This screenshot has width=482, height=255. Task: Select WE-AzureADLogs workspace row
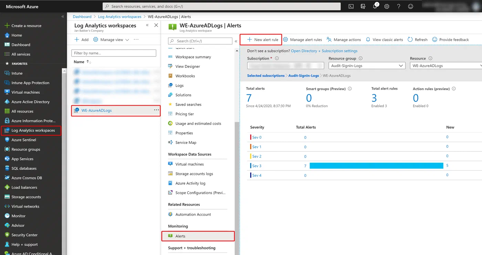click(116, 110)
